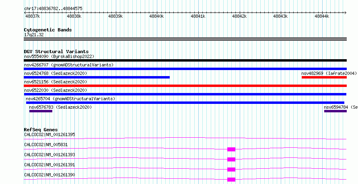This screenshot has width=358, height=184.
Task: Click the 48844k ruler tick label
Action: coord(322,16)
